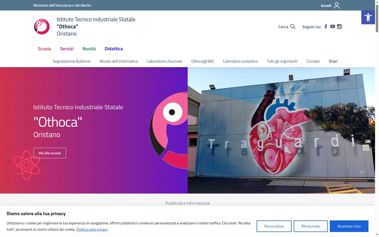Open Ministero dell'Istruzione e del Merito link
Image resolution: width=379 pixels, height=237 pixels.
coord(62,5)
